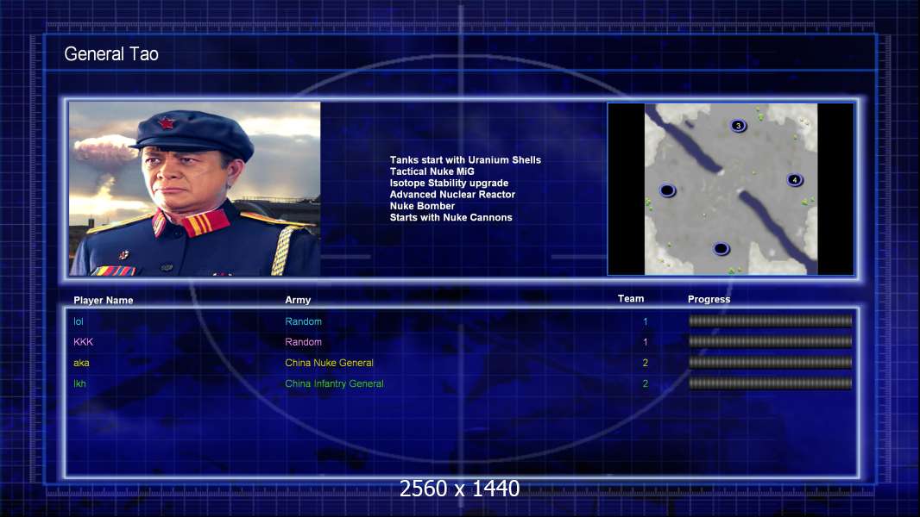
Task: Select the China Infantry General army entry
Action: [335, 383]
